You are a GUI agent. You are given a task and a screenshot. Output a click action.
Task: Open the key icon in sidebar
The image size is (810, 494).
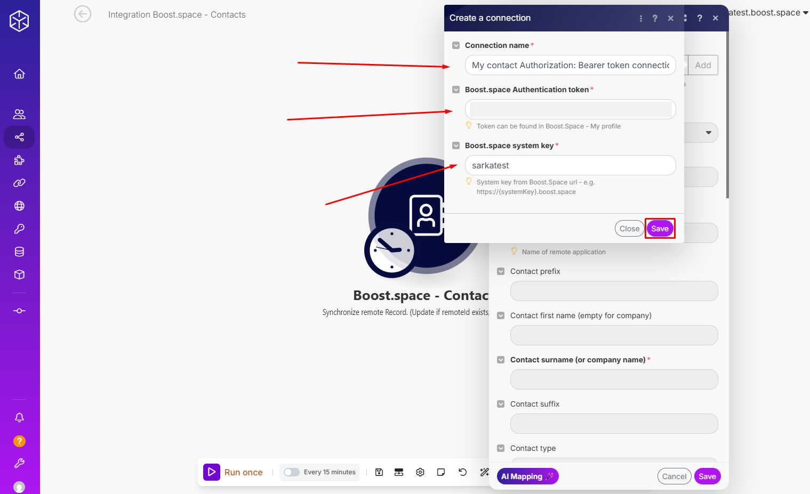pyautogui.click(x=19, y=229)
